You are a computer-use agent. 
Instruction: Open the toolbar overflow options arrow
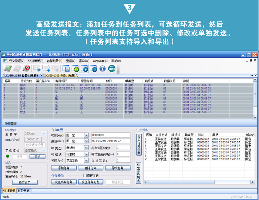(118, 72)
